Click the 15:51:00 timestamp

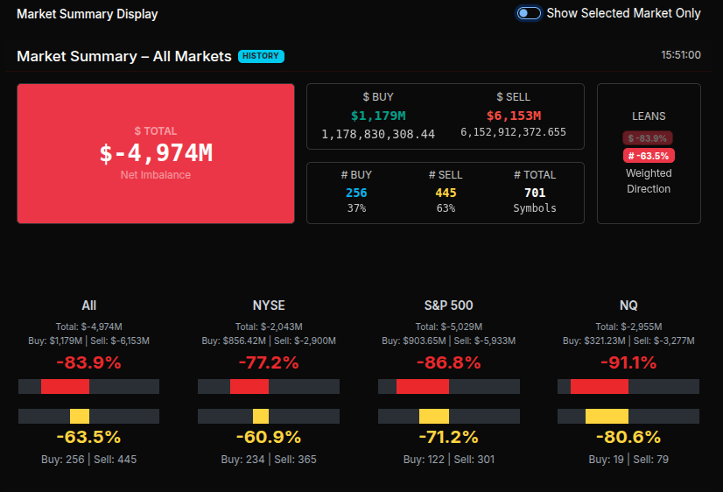[680, 55]
